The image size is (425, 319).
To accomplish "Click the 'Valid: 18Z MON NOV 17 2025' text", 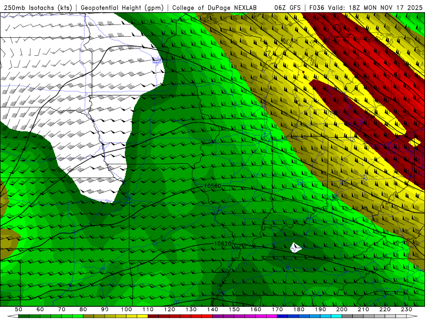I will point(375,7).
